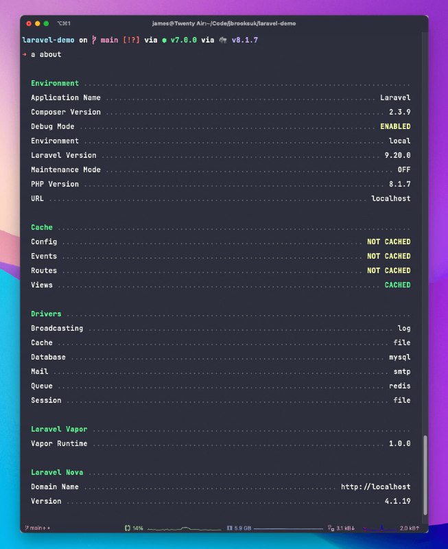
Task: Click the URL value 'localhost'
Action: click(x=391, y=198)
